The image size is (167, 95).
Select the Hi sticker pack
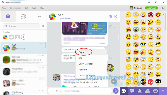coord(132,91)
